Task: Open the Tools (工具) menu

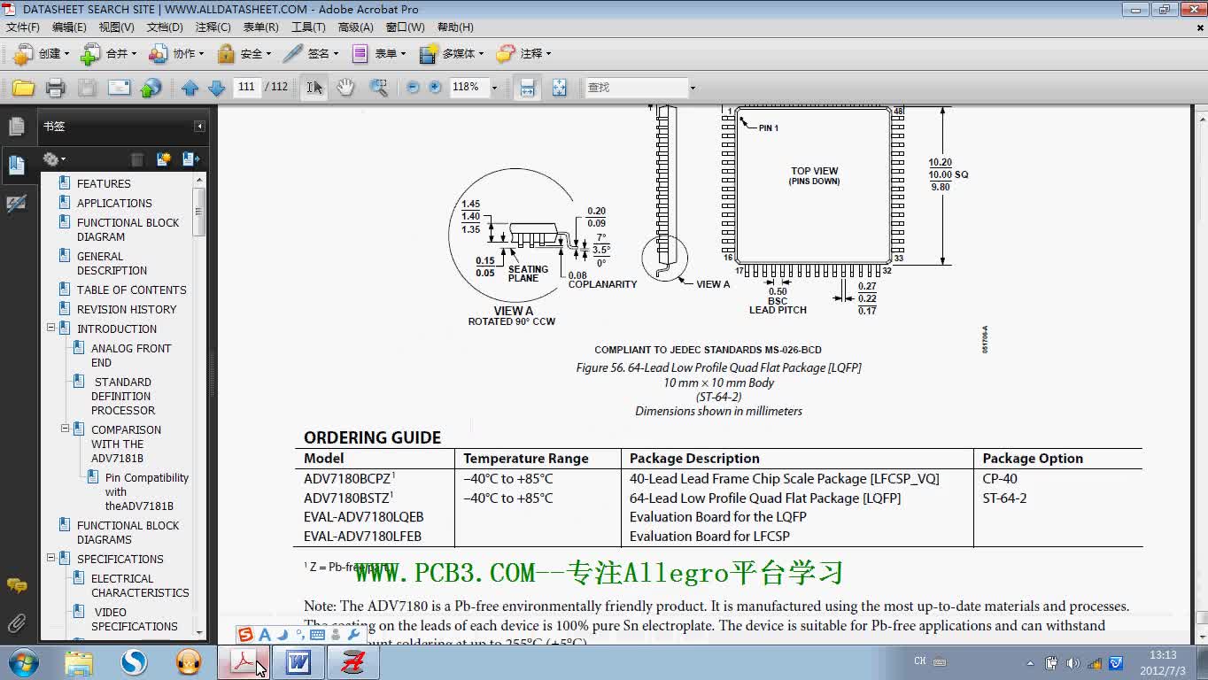Action: [x=308, y=27]
